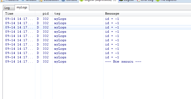Select the '--- Все записи ---' message
This screenshot has width=191, height=99.
point(123,62)
